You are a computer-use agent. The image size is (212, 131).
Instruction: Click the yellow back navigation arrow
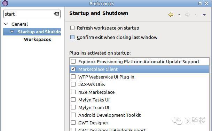[171, 15]
